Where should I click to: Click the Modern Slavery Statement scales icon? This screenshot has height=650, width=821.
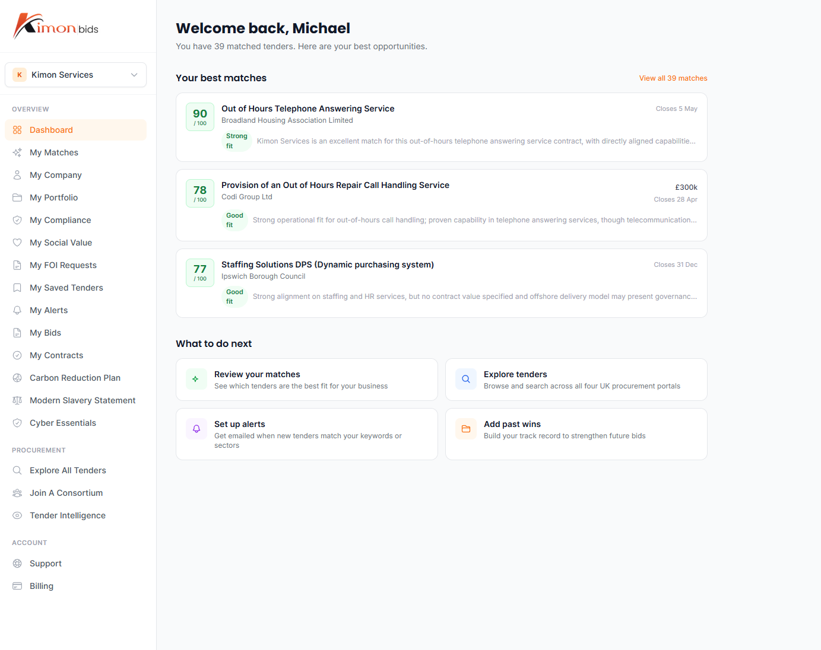click(x=17, y=400)
